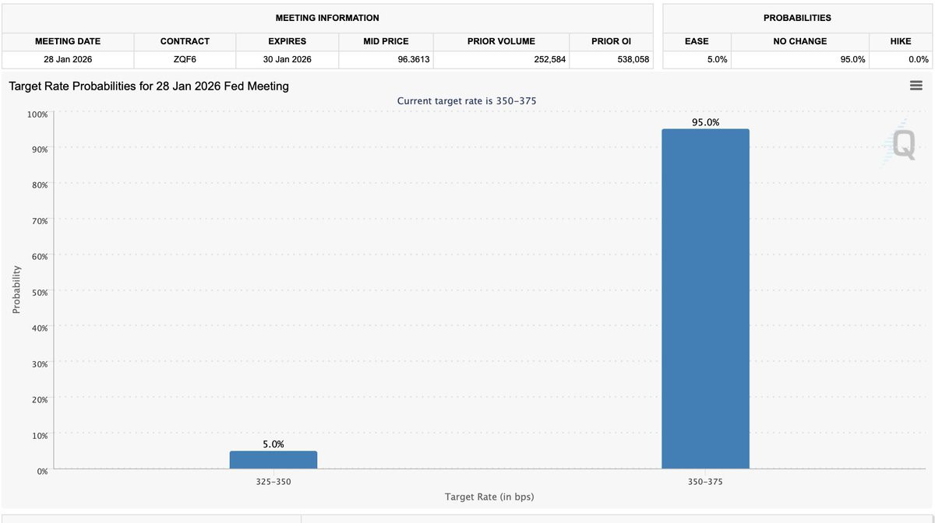Viewport: 935px width, 523px height.
Task: Click the QuikStrike Q logo watermark
Action: tap(903, 145)
